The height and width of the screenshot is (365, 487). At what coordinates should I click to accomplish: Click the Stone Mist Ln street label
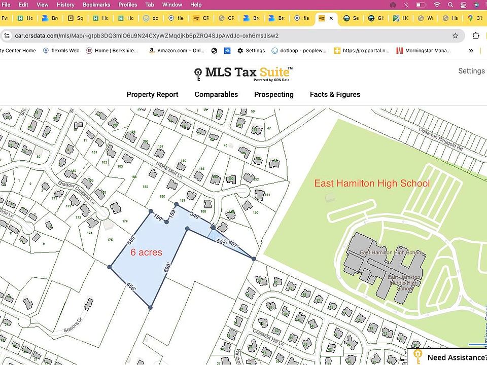[169, 170]
